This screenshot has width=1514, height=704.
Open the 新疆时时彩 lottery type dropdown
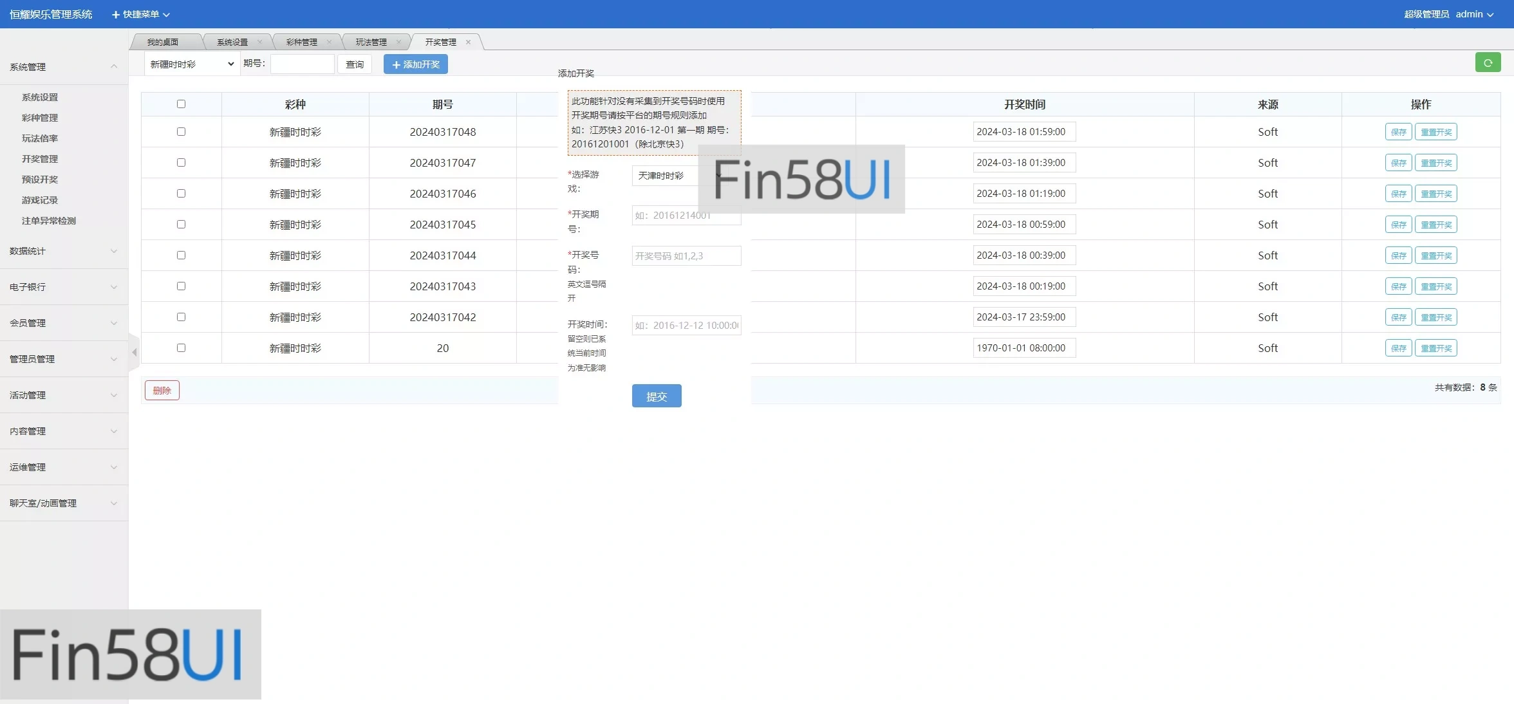(191, 64)
